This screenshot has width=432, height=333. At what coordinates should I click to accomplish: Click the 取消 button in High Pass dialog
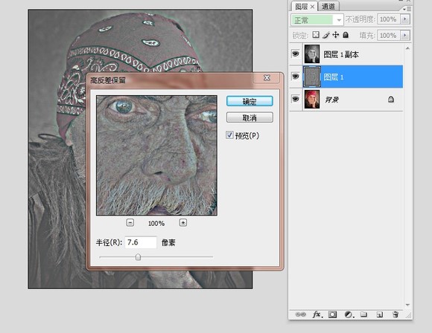250,117
